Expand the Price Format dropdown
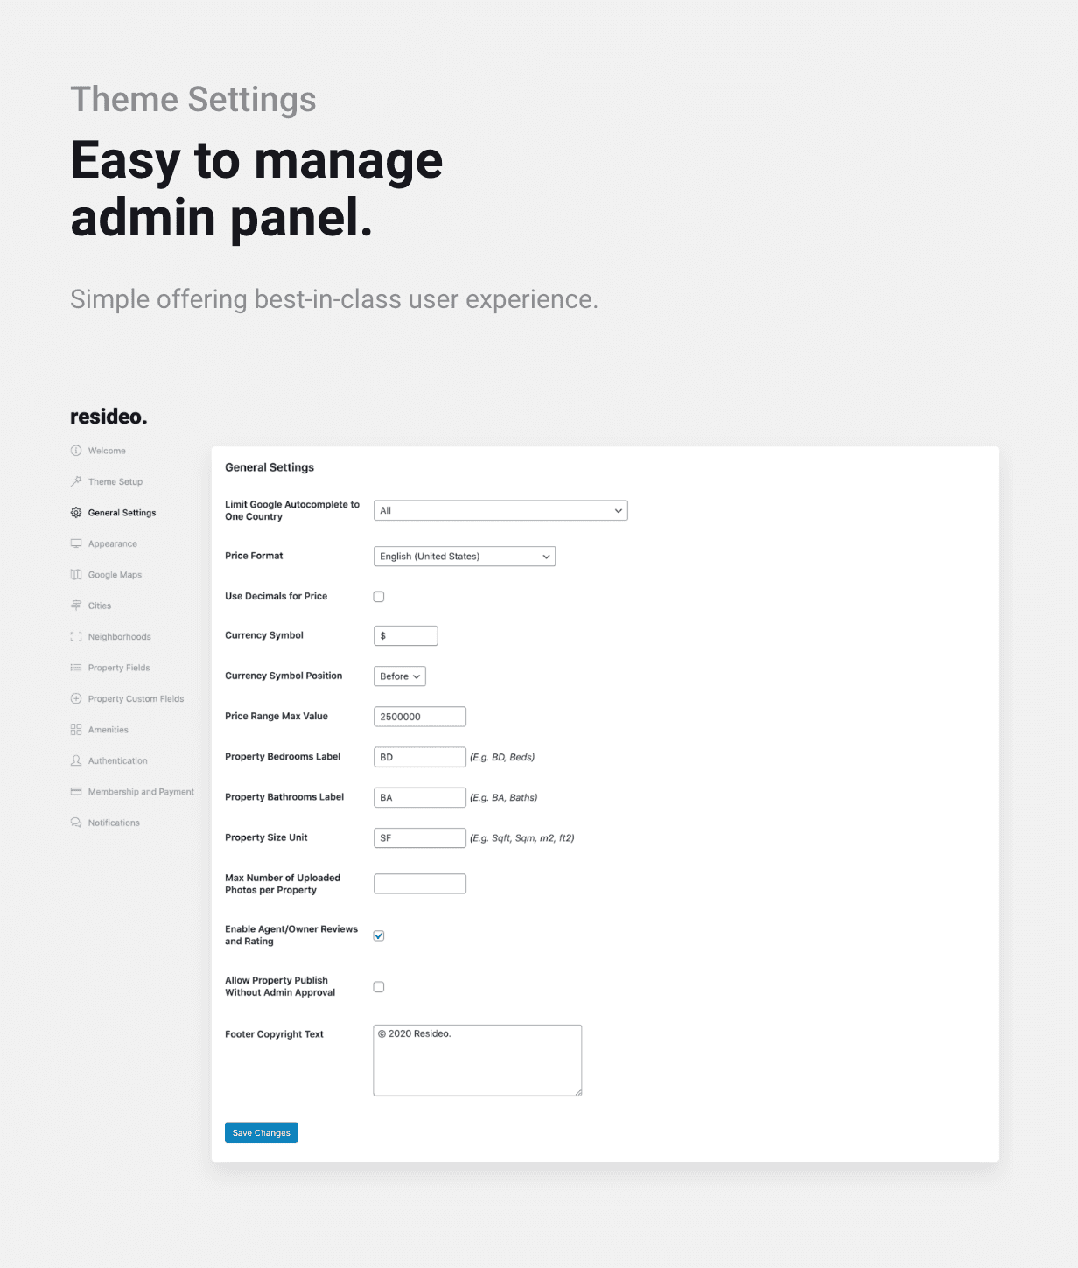The height and width of the screenshot is (1268, 1078). pos(464,557)
